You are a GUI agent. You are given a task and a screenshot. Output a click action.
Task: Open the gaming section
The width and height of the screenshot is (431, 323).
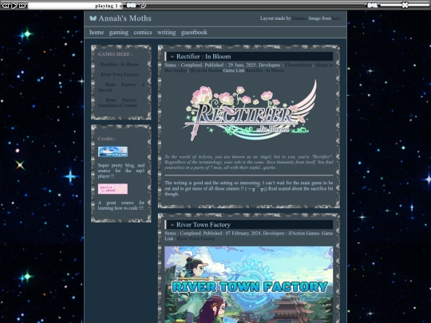coord(119,33)
